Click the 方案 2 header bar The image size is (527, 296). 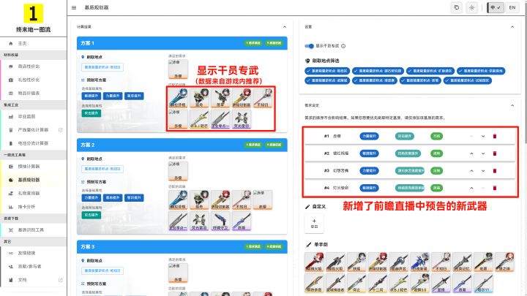[182, 145]
